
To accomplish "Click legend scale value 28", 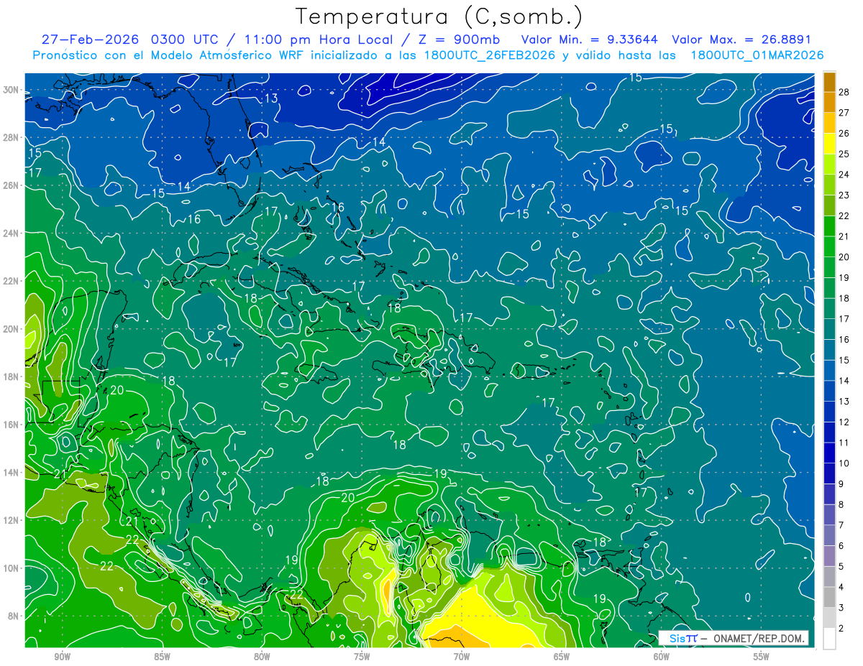I will click(844, 92).
